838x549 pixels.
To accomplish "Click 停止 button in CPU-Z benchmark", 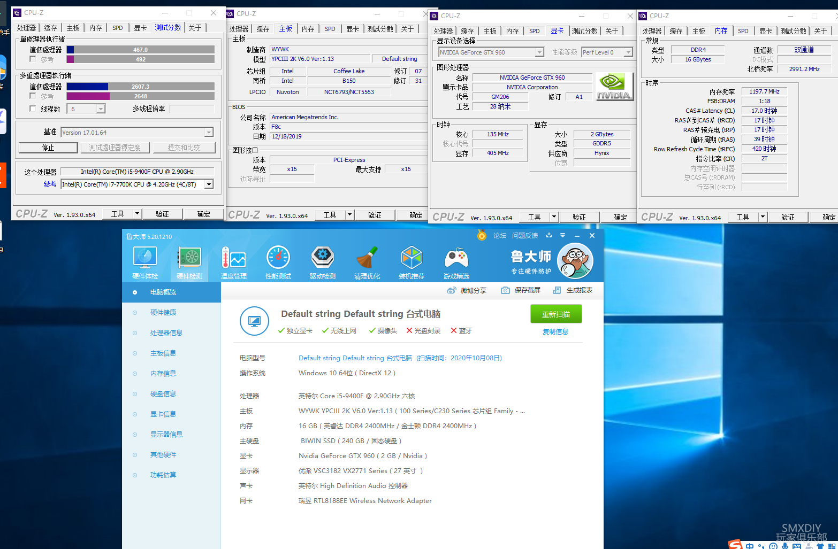I will (48, 148).
